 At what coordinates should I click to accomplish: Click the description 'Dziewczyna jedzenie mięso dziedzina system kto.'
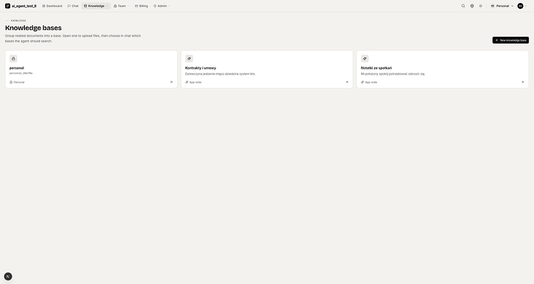(x=220, y=74)
